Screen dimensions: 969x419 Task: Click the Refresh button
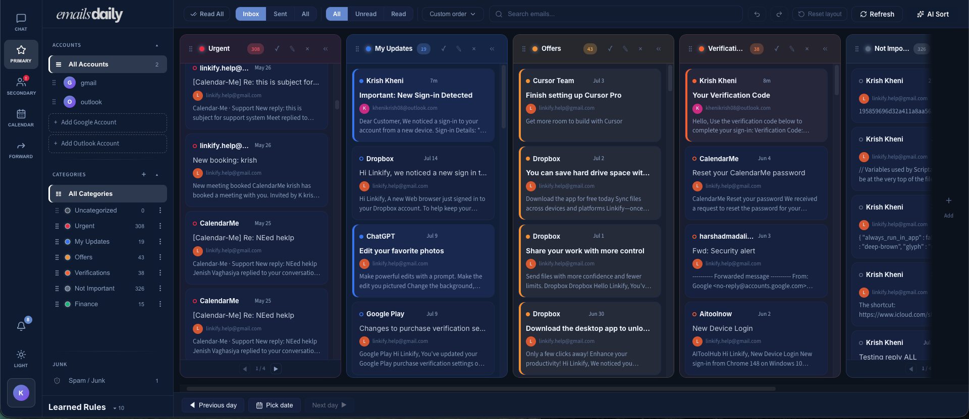click(x=877, y=14)
